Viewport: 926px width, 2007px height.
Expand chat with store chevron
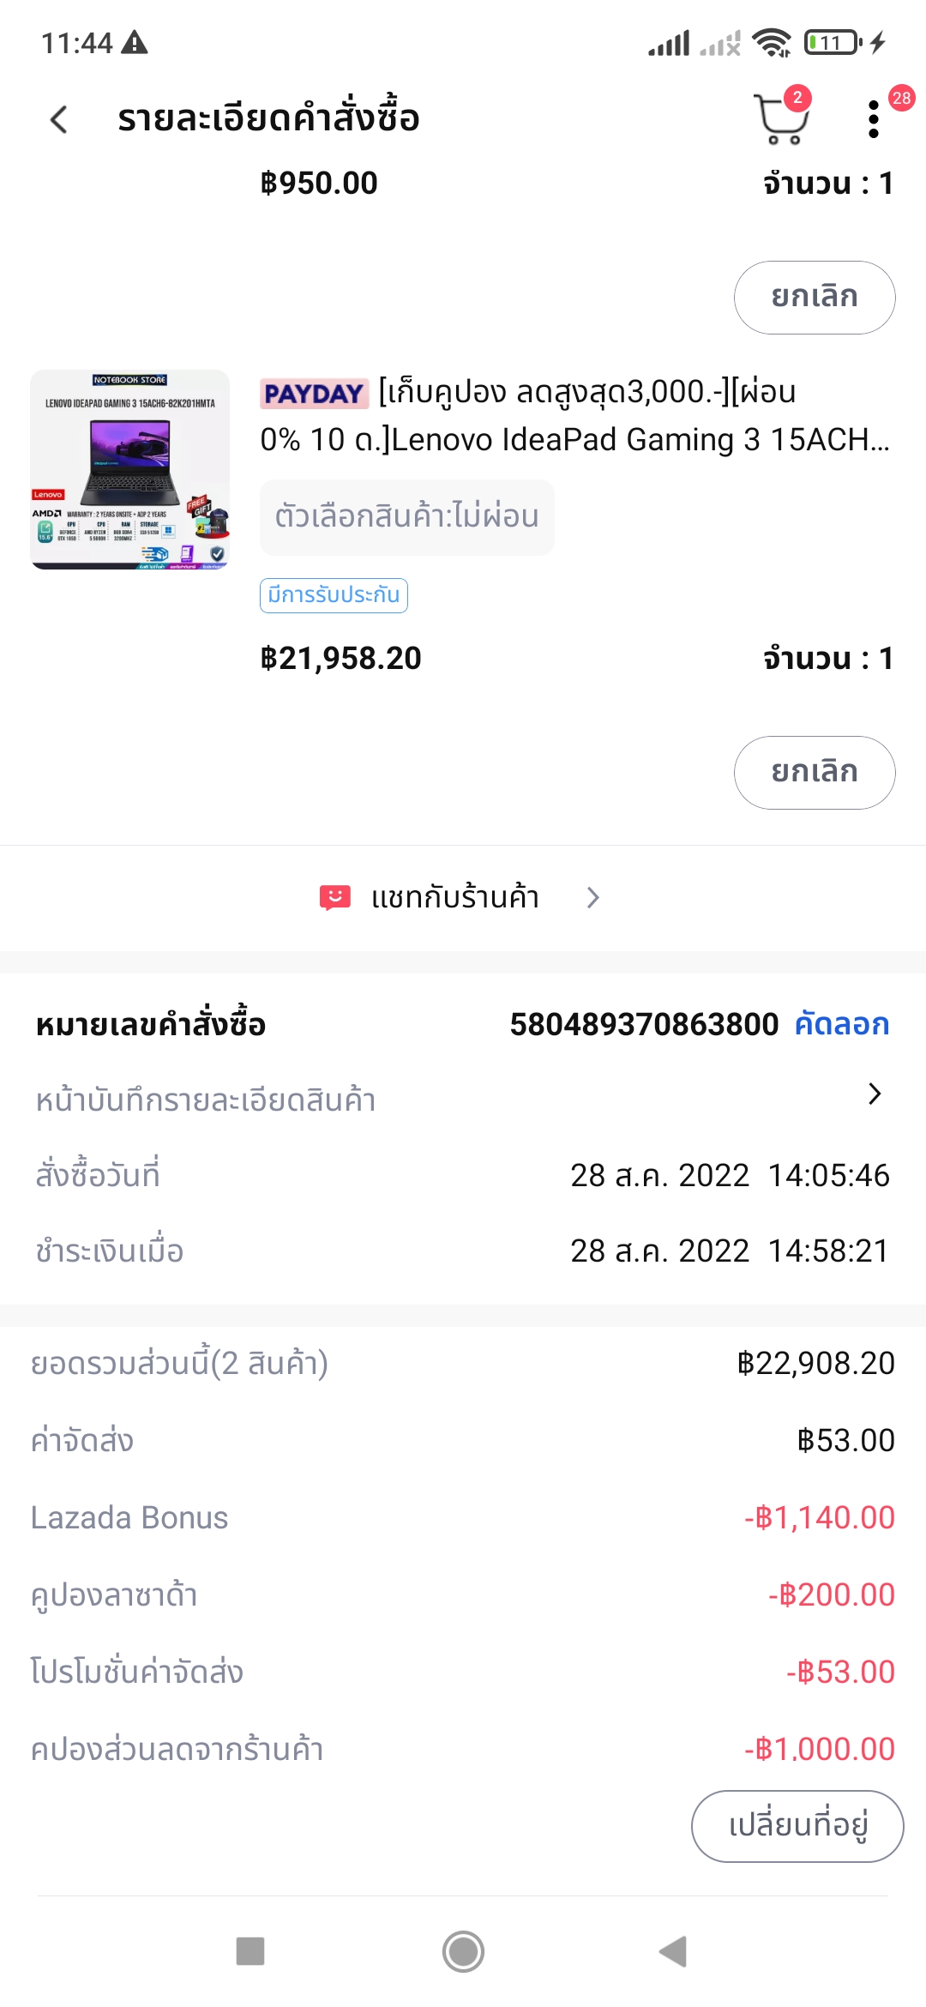tap(592, 897)
